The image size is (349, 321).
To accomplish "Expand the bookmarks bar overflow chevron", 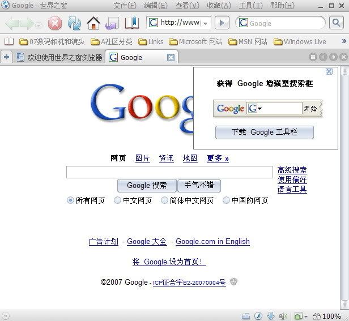I will point(344,41).
